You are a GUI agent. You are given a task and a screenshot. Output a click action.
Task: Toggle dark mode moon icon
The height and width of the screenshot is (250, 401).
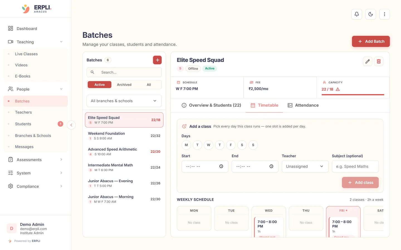(x=371, y=14)
